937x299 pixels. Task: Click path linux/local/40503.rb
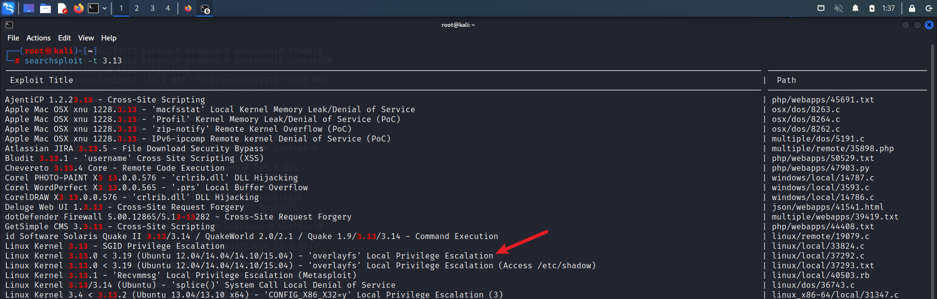pyautogui.click(x=821, y=276)
